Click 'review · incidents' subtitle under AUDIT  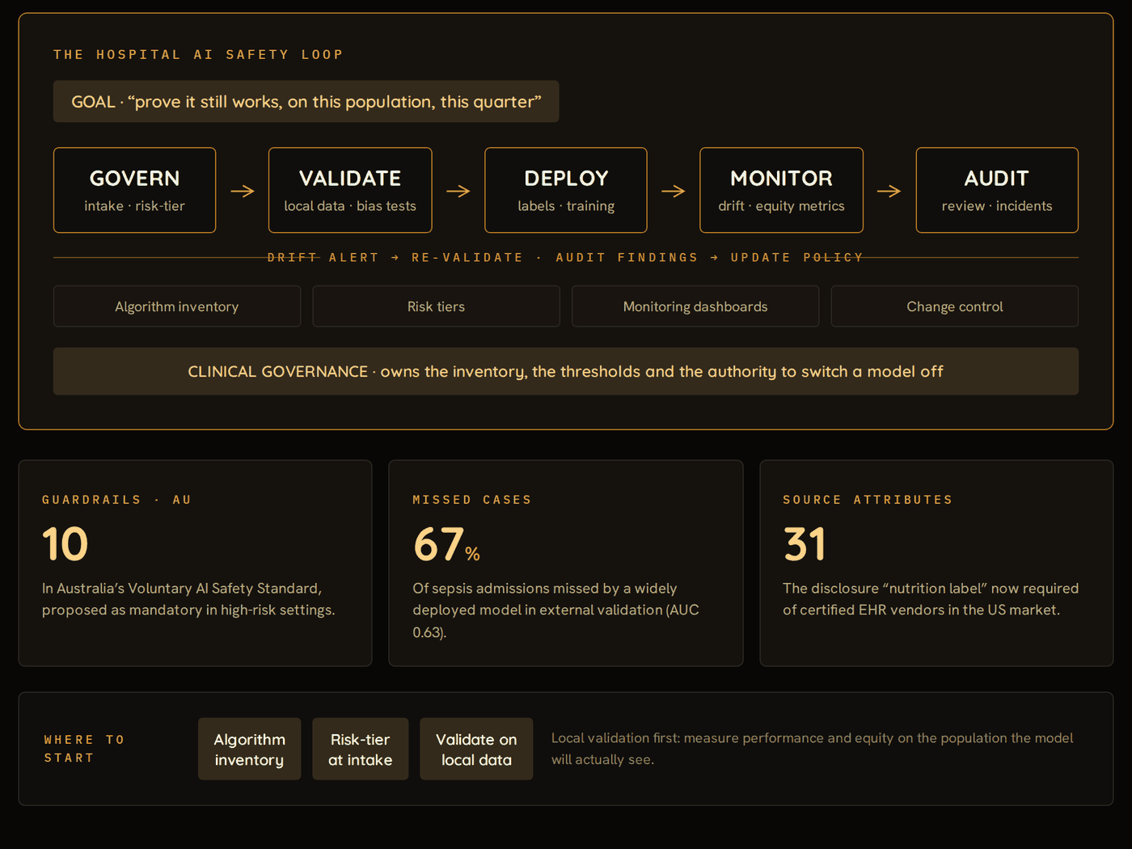(997, 206)
